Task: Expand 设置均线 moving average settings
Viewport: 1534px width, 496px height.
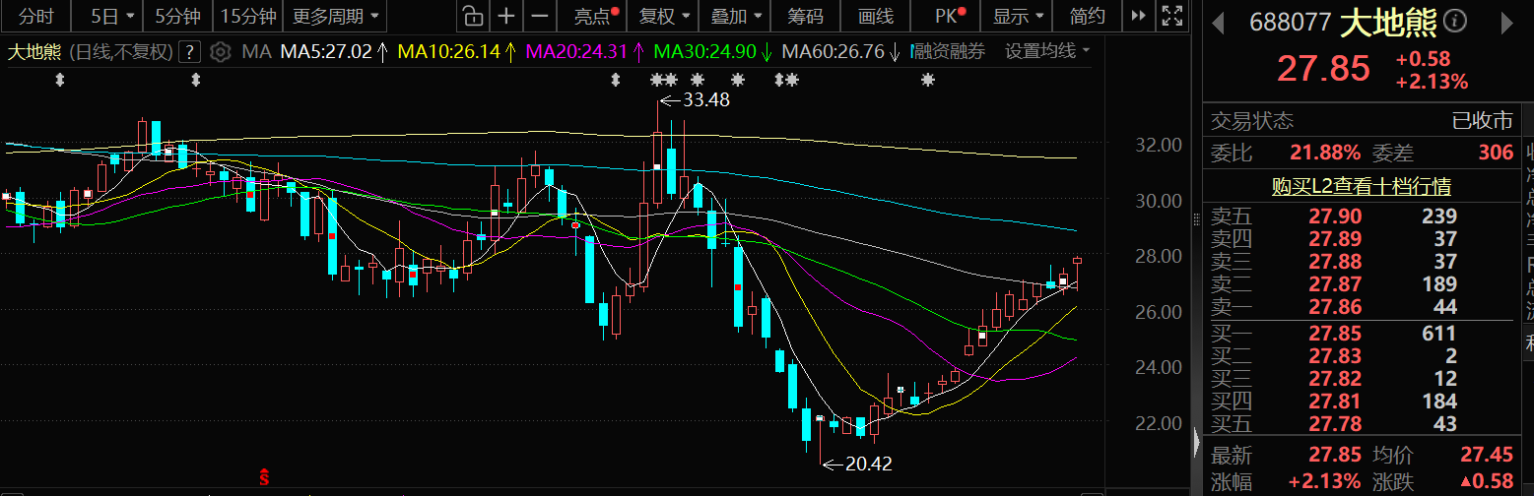Action: (x=1047, y=51)
